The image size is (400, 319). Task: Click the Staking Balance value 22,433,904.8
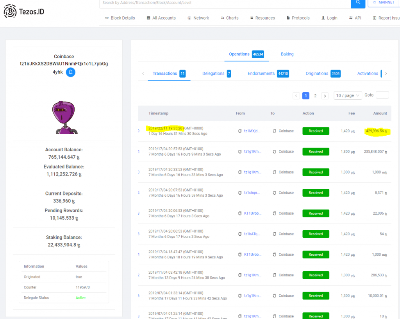point(64,245)
